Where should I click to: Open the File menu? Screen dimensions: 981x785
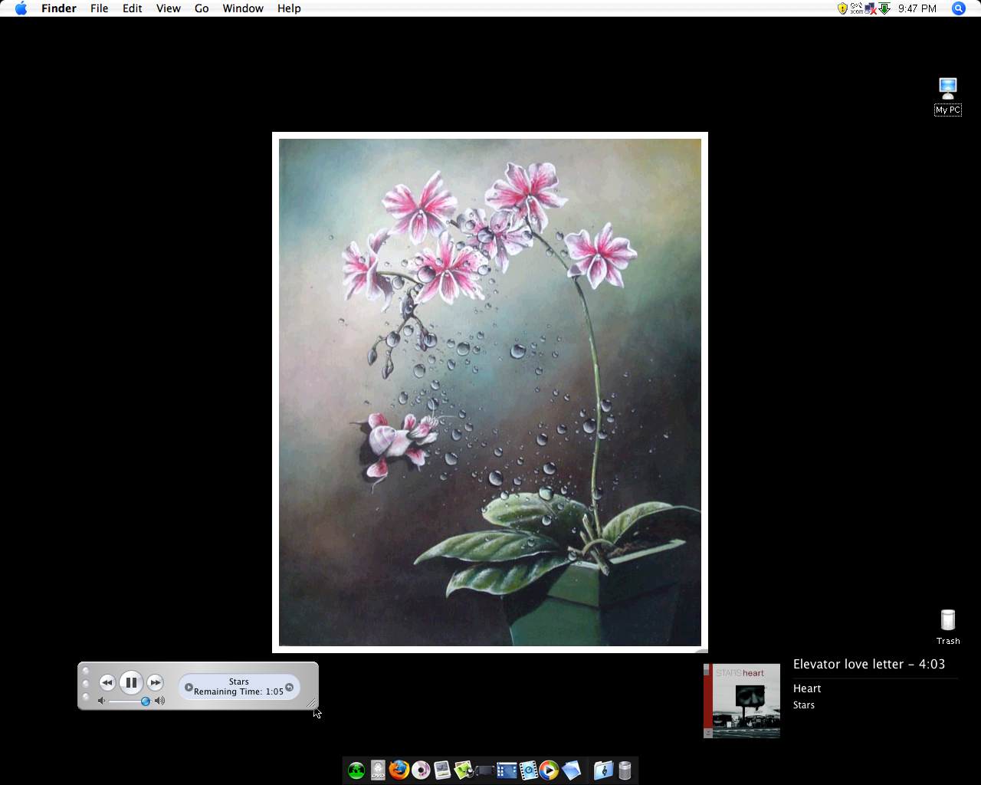(x=99, y=8)
